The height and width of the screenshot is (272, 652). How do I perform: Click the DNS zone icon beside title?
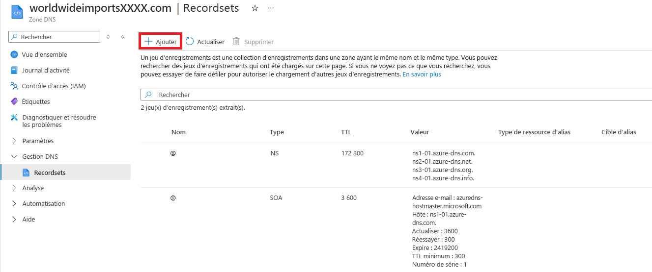(18, 12)
